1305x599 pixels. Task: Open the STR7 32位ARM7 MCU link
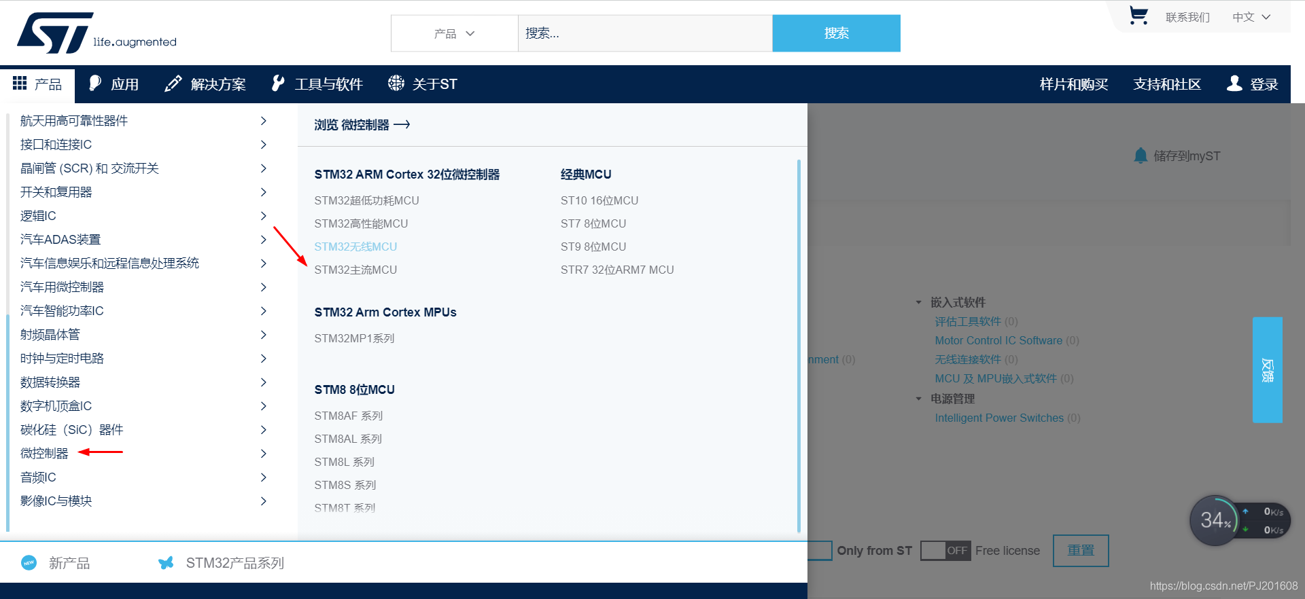[x=617, y=270]
